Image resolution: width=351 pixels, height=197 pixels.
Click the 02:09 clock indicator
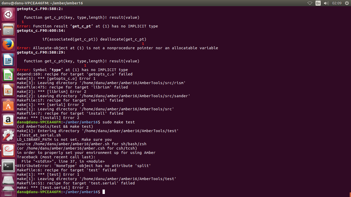(x=337, y=3)
